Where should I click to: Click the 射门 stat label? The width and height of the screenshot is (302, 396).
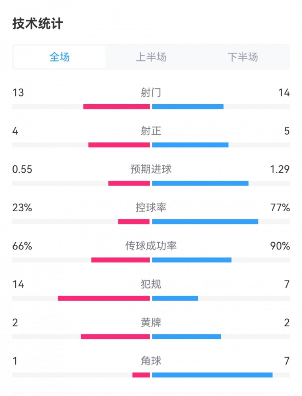tap(151, 93)
